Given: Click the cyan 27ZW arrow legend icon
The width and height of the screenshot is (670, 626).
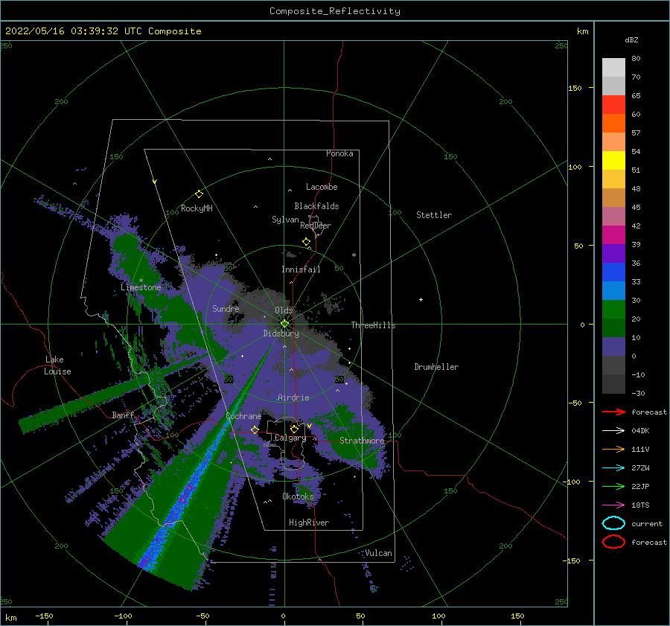Looking at the screenshot, I should pos(613,468).
